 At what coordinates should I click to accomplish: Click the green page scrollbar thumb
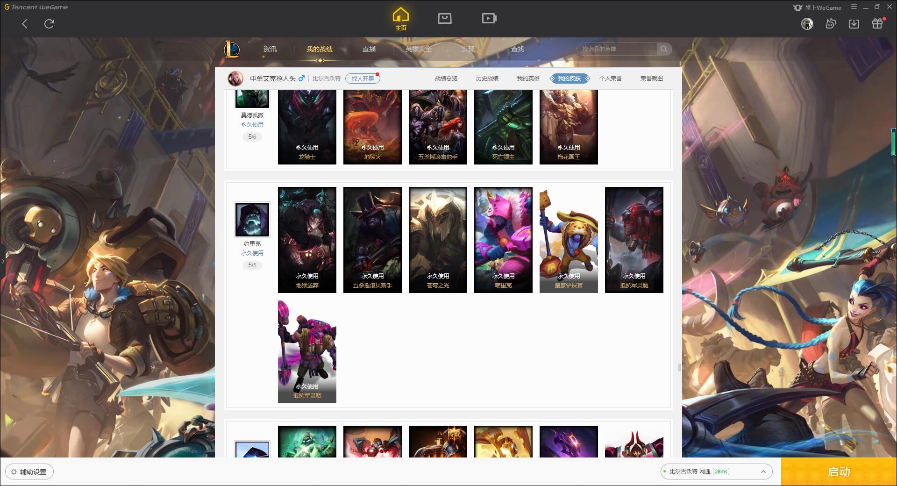click(893, 142)
